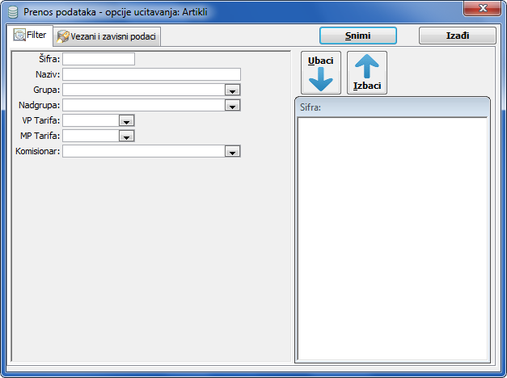The image size is (507, 378).
Task: Click inside the empty Sifra list area
Action: tap(391, 237)
